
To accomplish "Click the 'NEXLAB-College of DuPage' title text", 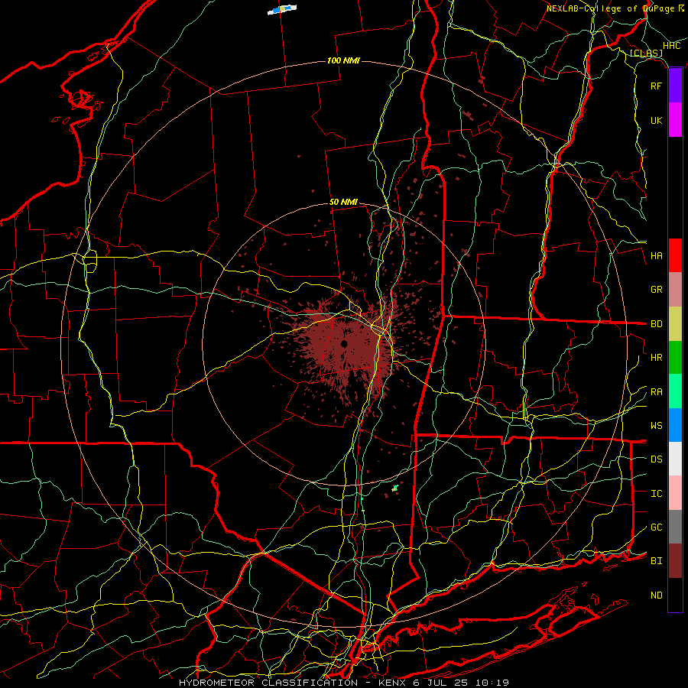I will click(611, 8).
